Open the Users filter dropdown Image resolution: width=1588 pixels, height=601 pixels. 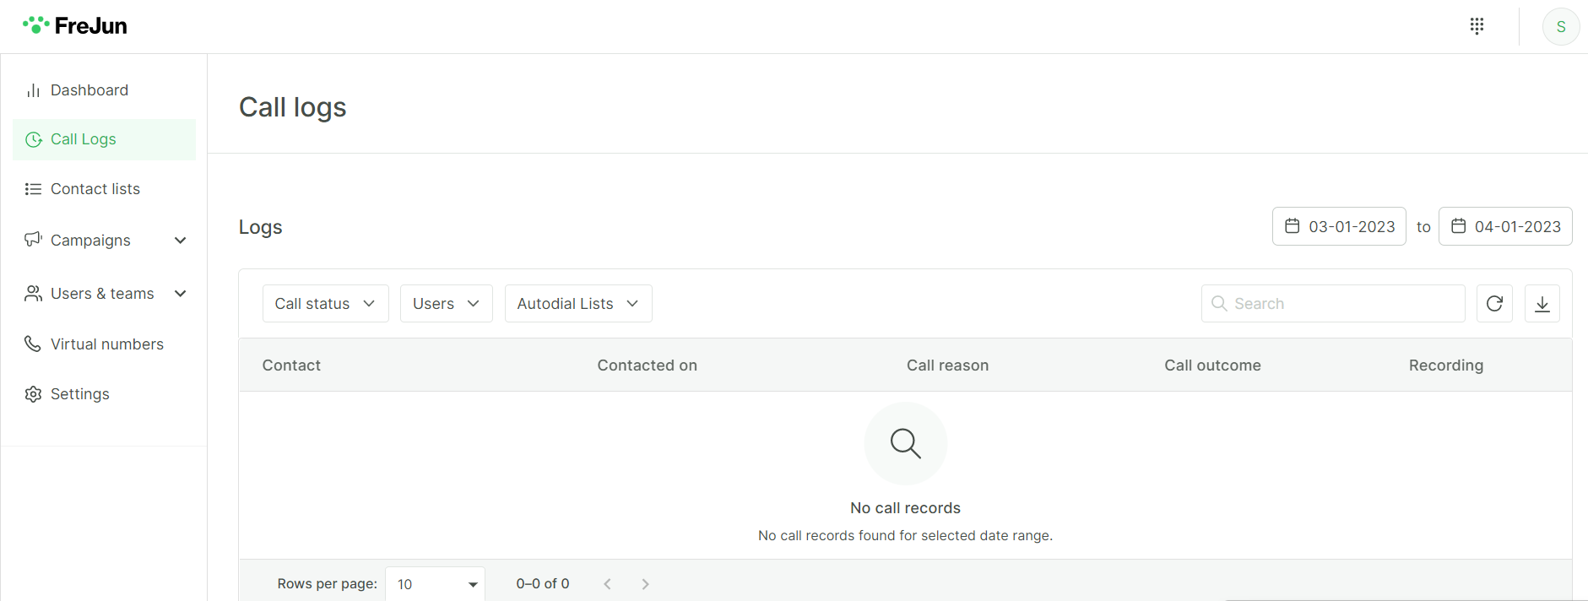click(x=446, y=304)
